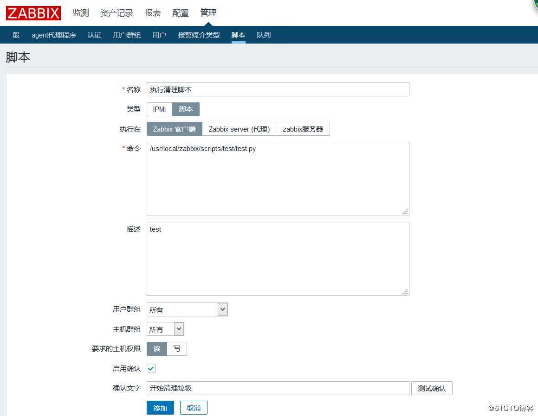
Task: Click the 确认文字 input field
Action: click(278, 388)
